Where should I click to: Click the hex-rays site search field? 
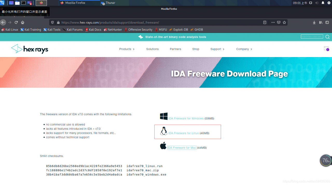pos(312,37)
